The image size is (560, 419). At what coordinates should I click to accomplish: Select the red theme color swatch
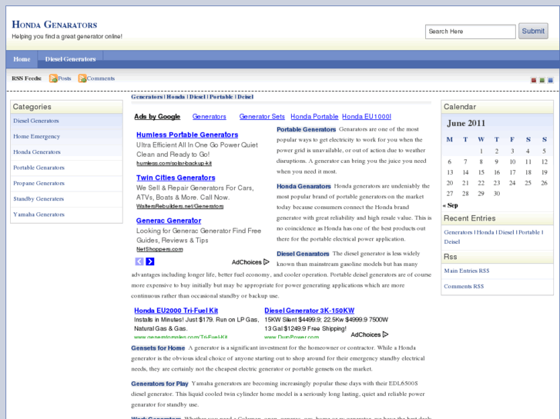[534, 80]
